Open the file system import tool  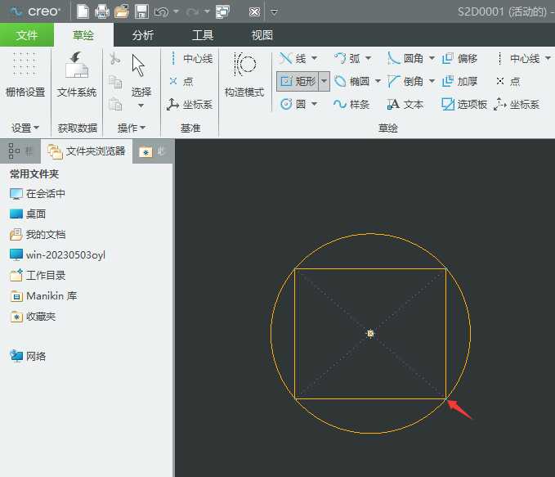pyautogui.click(x=77, y=75)
